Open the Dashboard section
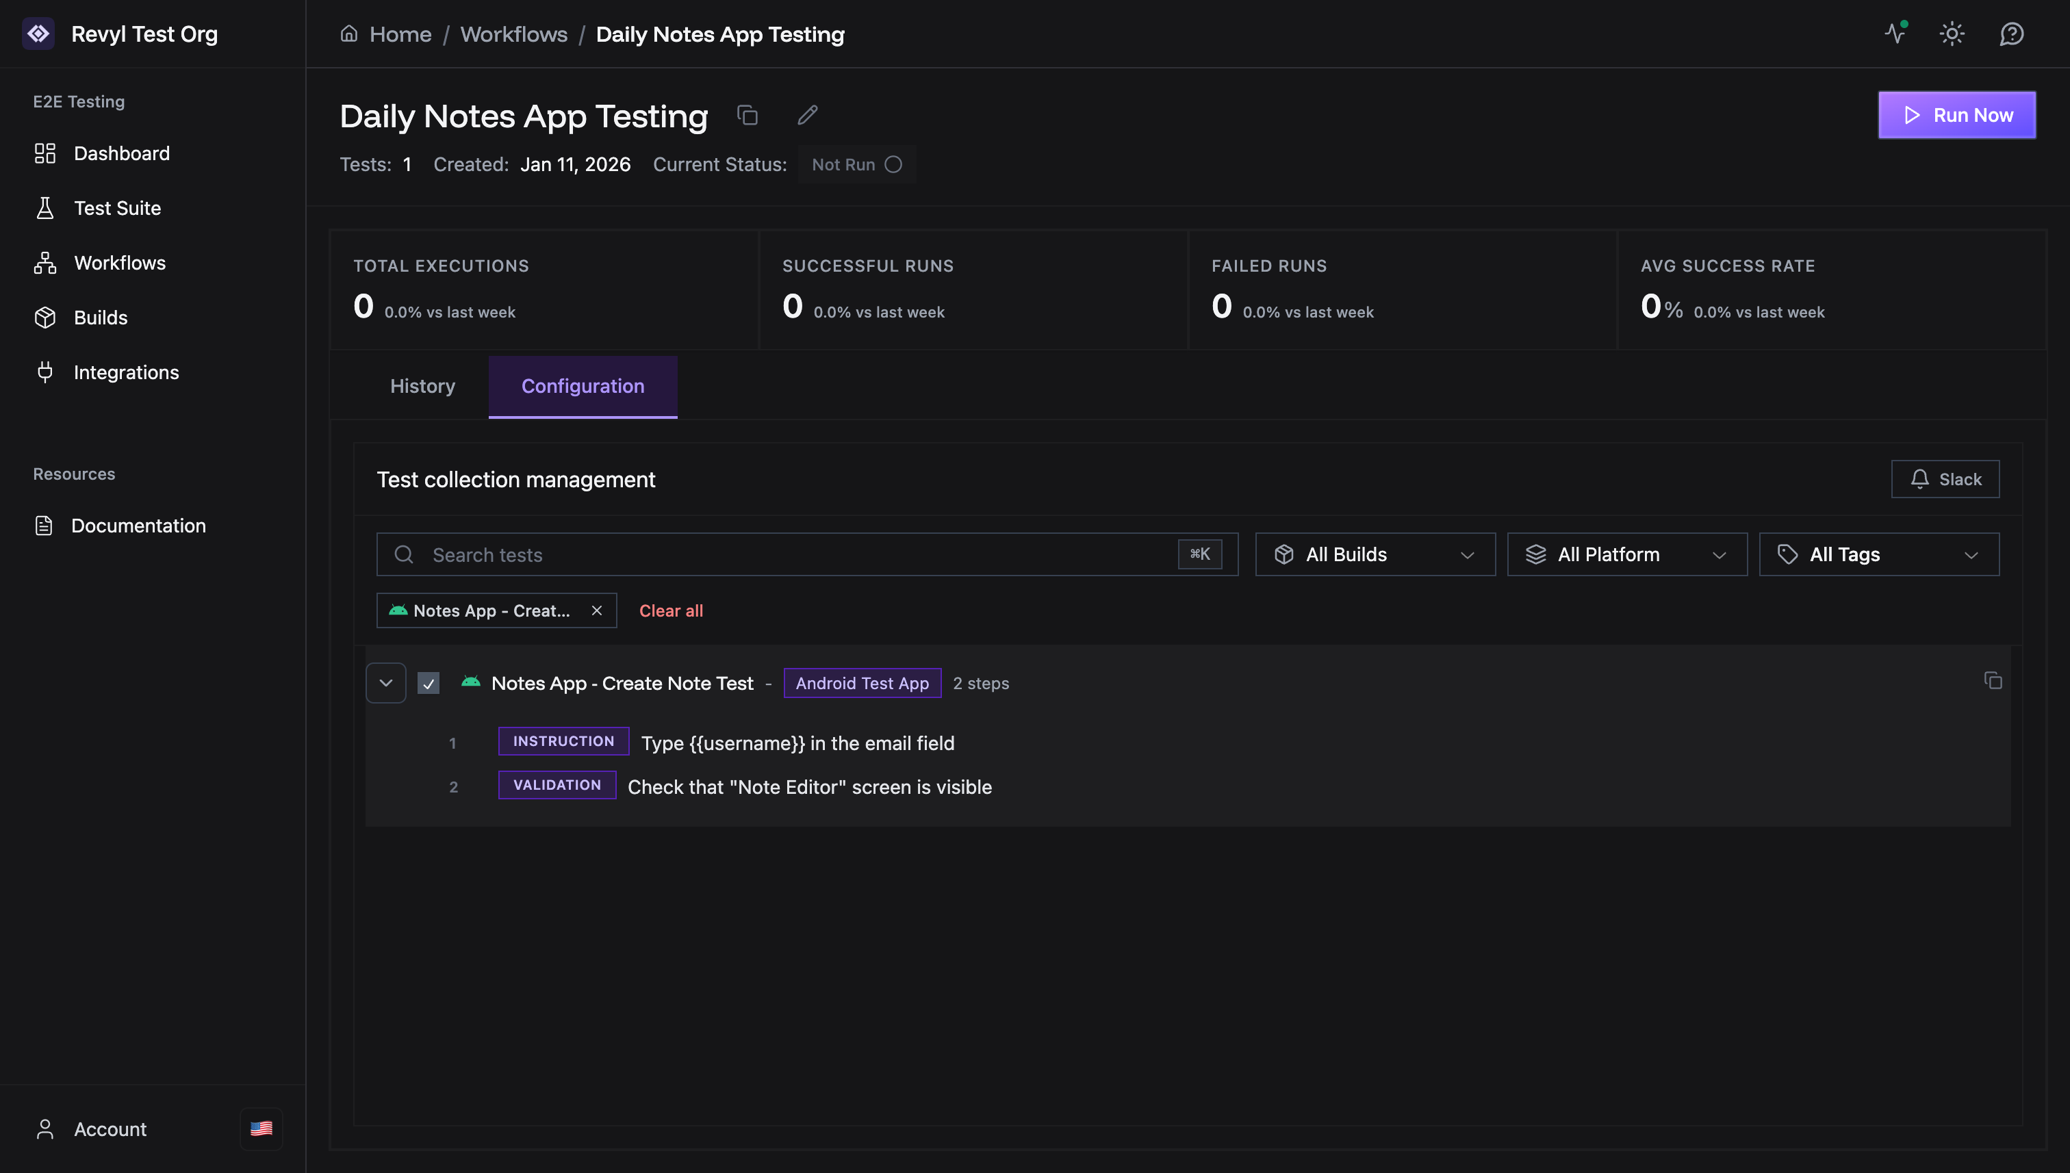Screen dimensions: 2070x1173 (121, 153)
